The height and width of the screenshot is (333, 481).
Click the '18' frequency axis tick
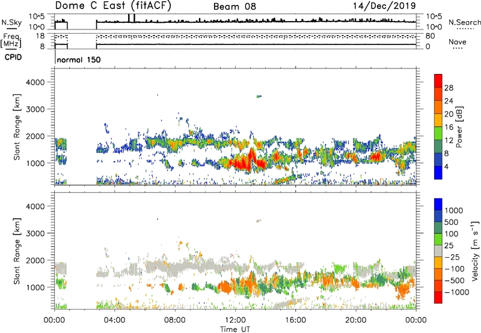(x=40, y=36)
